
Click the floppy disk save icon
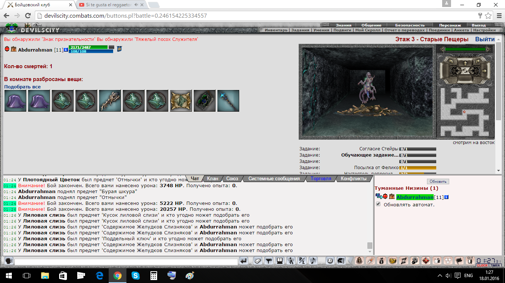280,261
